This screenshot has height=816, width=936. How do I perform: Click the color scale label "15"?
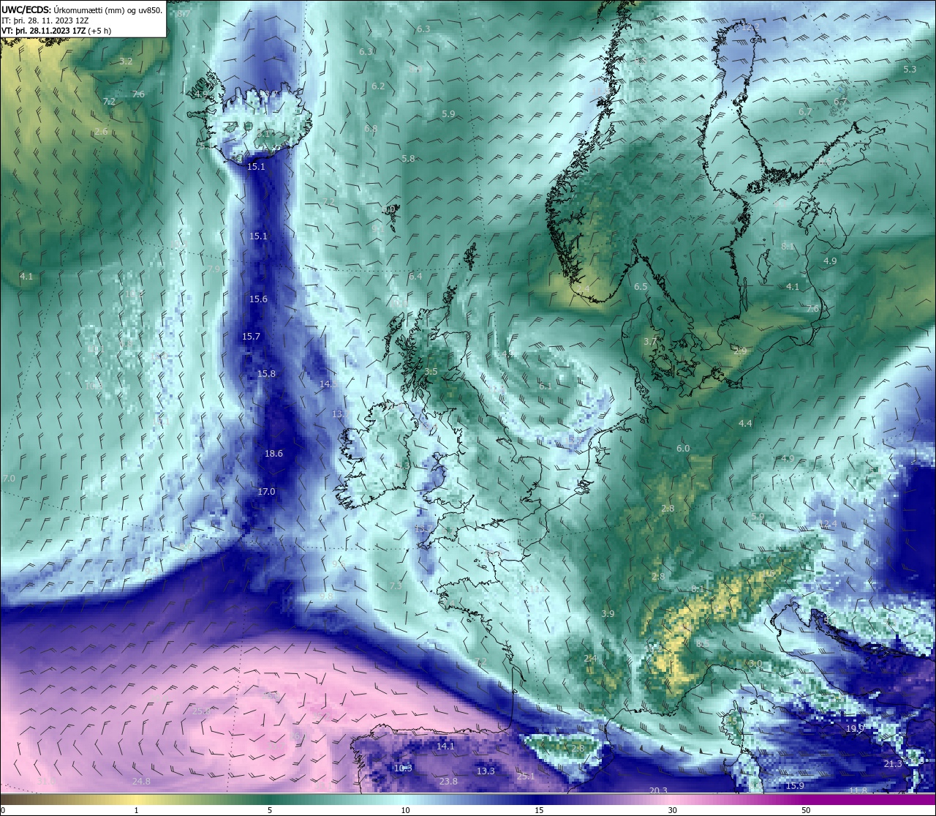click(x=538, y=810)
